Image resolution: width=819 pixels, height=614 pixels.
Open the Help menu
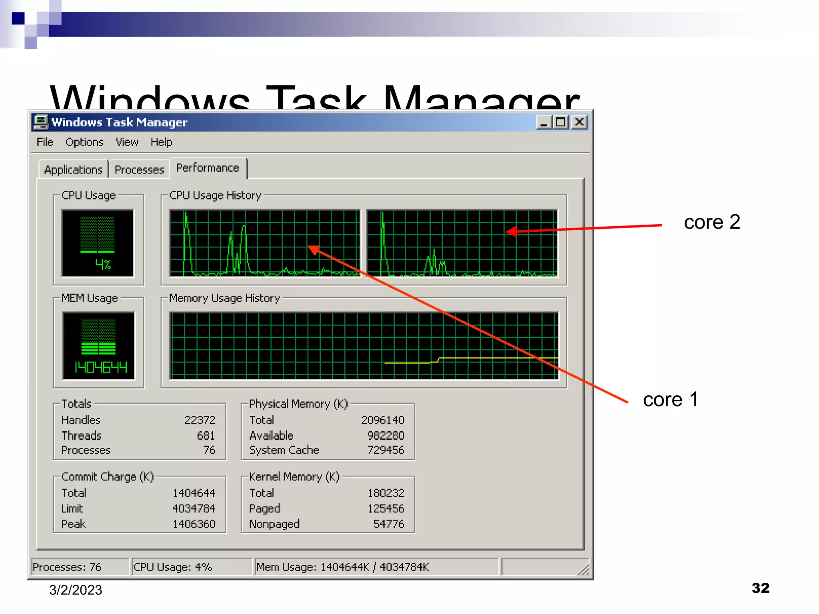(161, 142)
